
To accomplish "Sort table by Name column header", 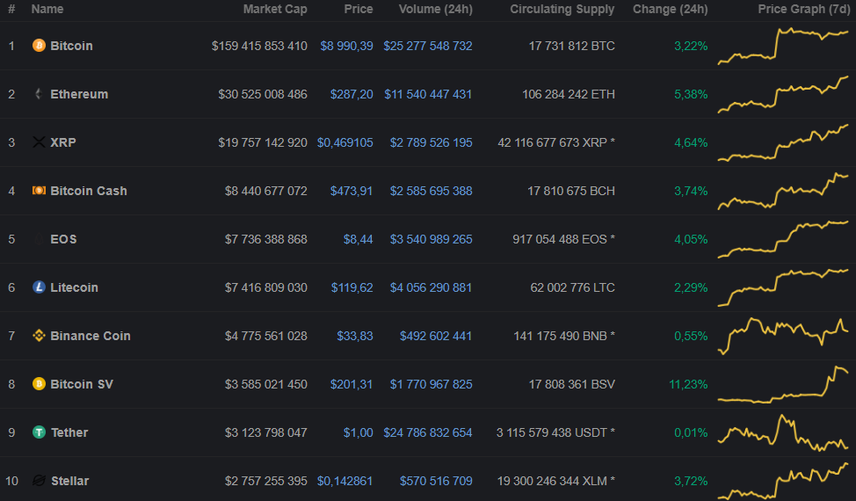I will tap(47, 10).
